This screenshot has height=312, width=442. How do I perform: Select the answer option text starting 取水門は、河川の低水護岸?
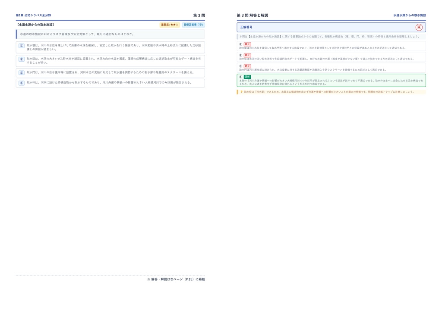coord(110,72)
